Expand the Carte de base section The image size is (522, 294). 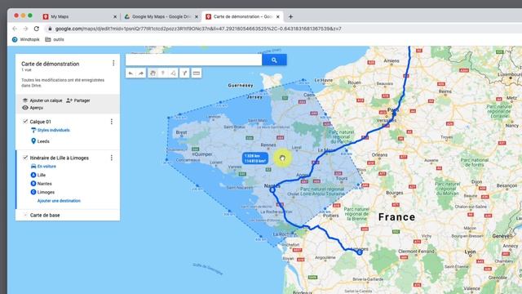click(25, 215)
